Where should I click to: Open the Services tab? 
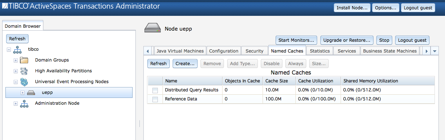point(347,51)
